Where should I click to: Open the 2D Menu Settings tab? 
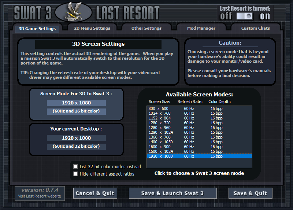pyautogui.click(x=92, y=28)
